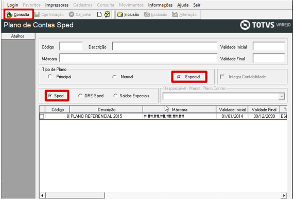Open the Ajuda menu

(x=183, y=5)
